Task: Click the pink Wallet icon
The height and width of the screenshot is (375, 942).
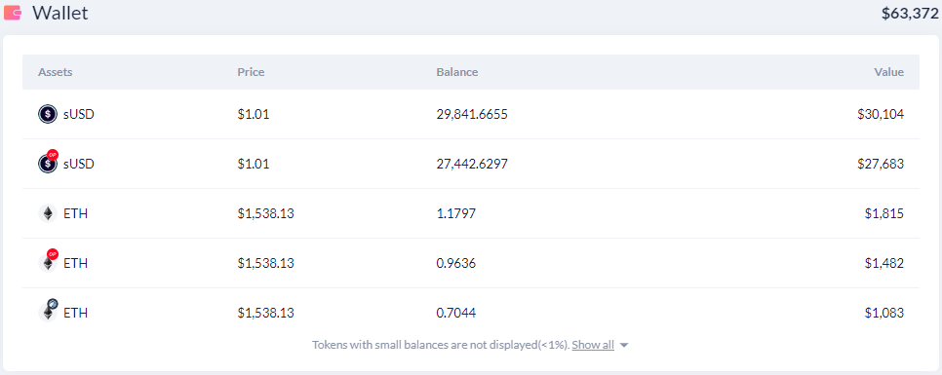Action: click(x=13, y=14)
